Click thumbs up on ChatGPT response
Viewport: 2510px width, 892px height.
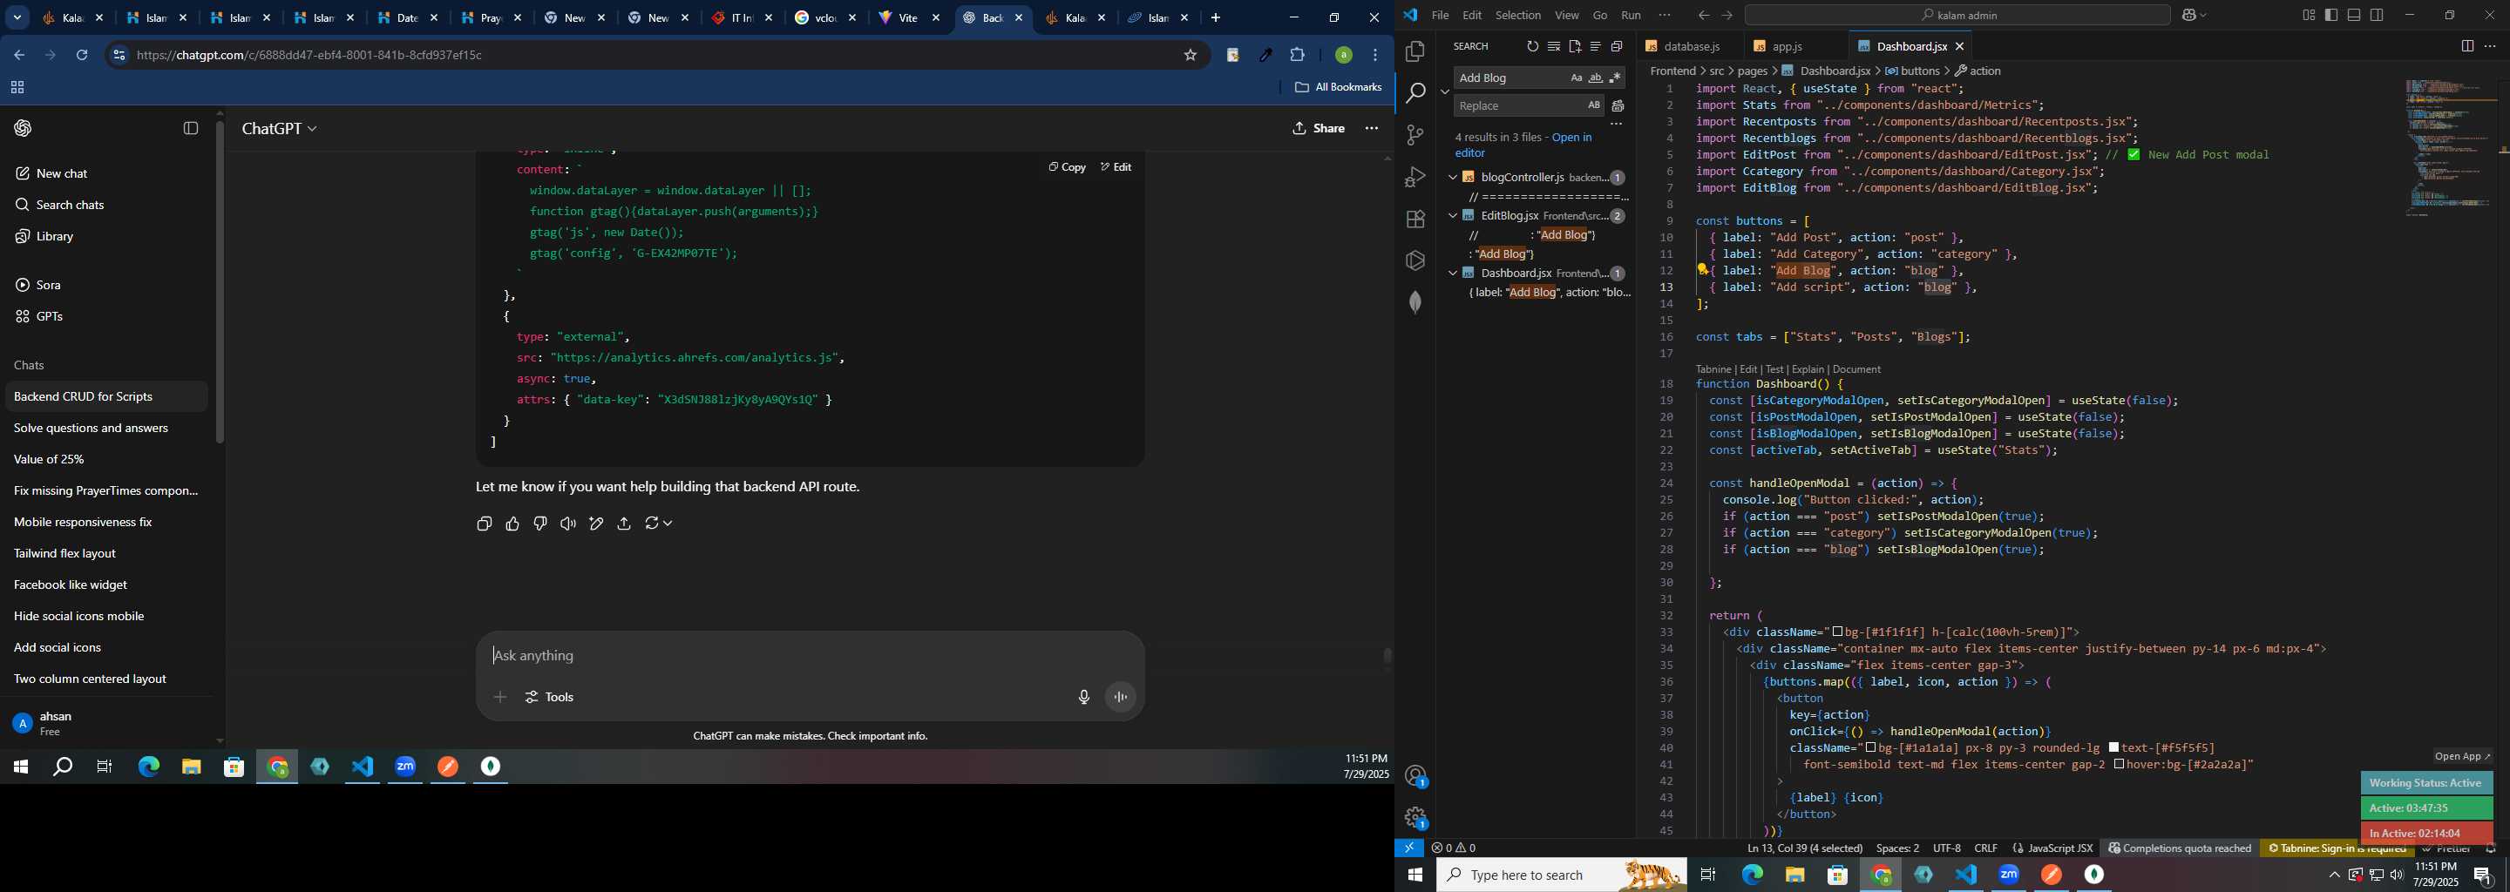click(x=512, y=524)
